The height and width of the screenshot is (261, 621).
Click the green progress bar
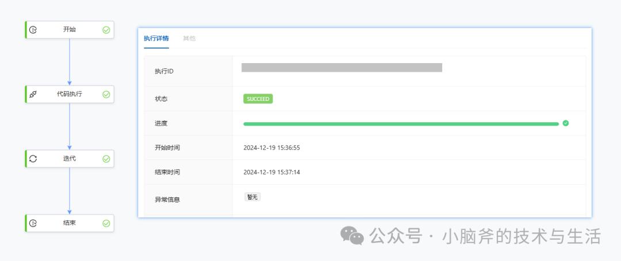pyautogui.click(x=401, y=123)
